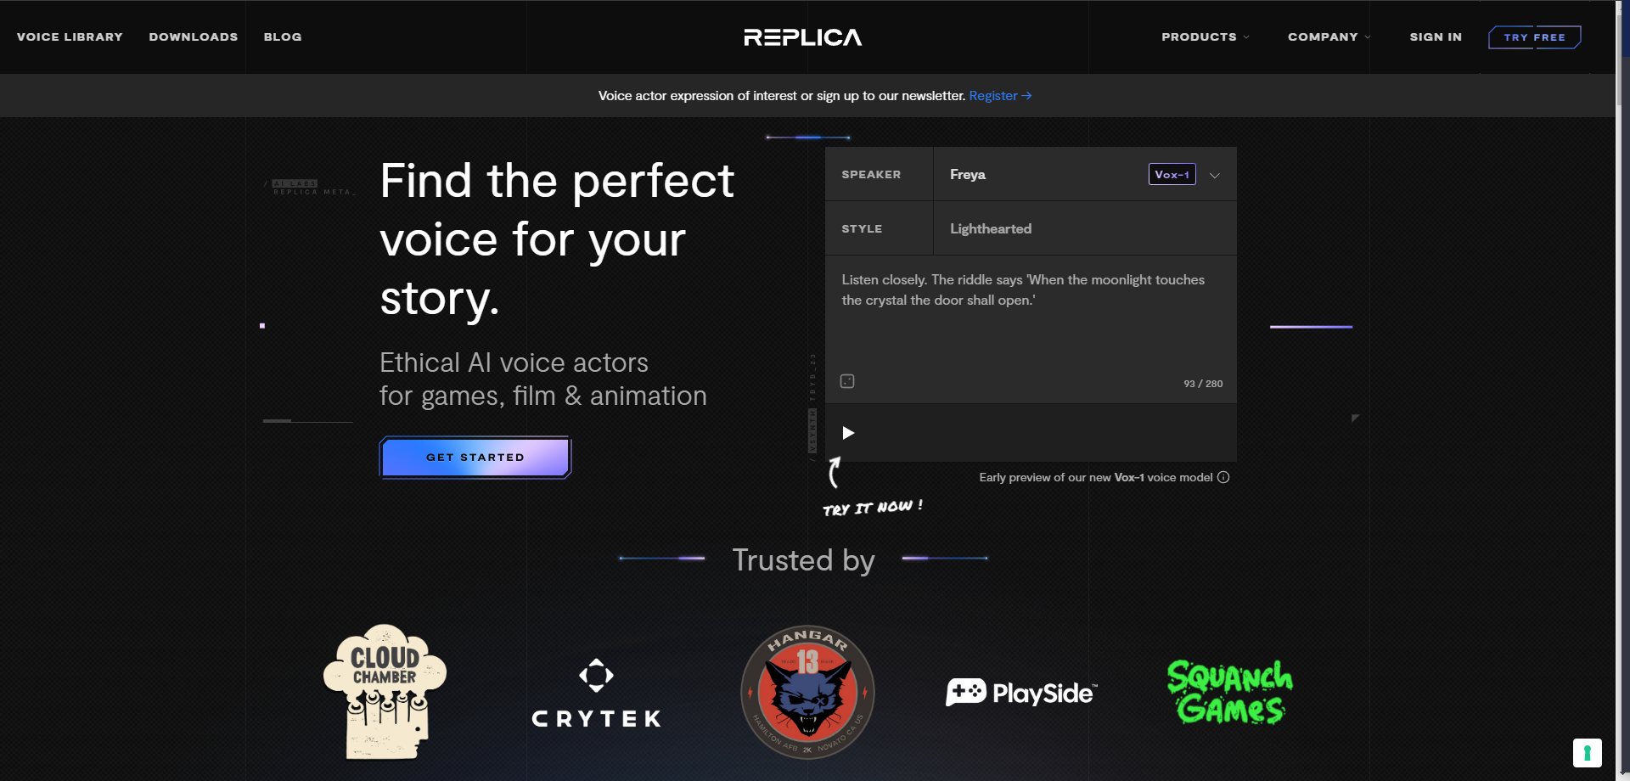Open the Products dropdown menu
The height and width of the screenshot is (781, 1630).
(1205, 37)
